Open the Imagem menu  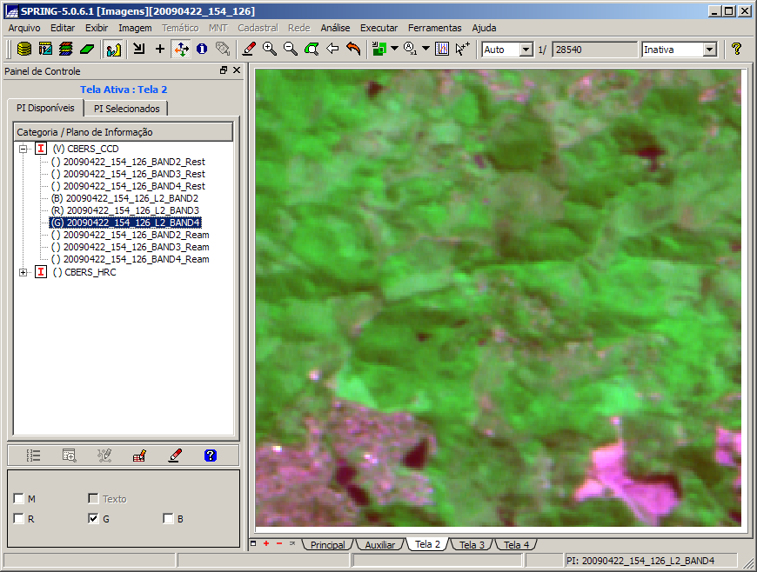click(x=135, y=28)
